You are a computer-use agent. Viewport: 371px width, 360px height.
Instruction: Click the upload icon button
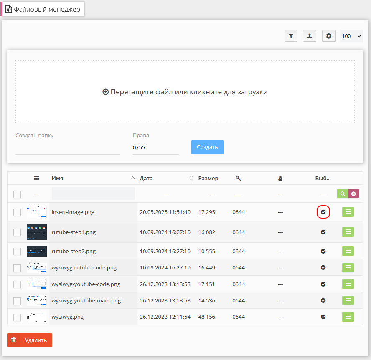310,36
